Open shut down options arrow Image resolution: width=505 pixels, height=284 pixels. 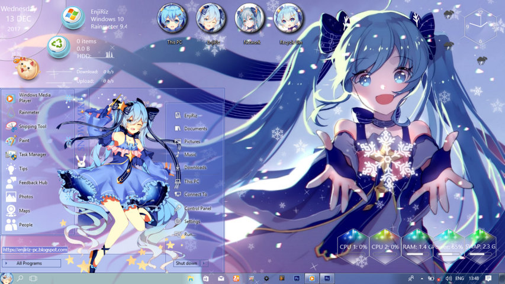click(204, 263)
